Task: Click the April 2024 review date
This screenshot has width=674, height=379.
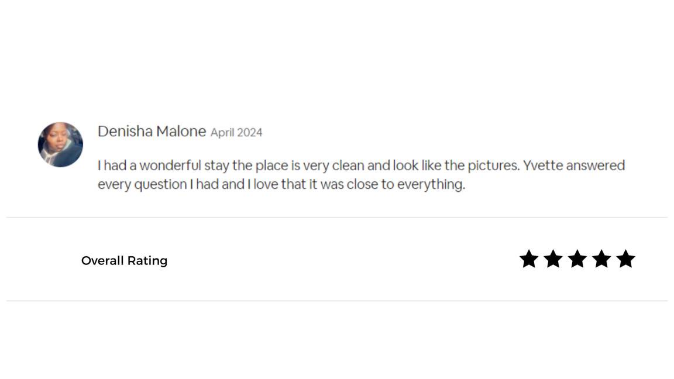Action: pyautogui.click(x=236, y=133)
